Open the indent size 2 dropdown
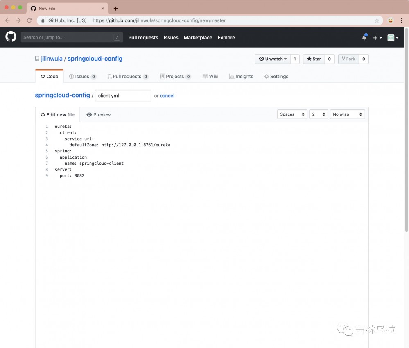Viewport: 409px width, 348px height. pyautogui.click(x=319, y=114)
